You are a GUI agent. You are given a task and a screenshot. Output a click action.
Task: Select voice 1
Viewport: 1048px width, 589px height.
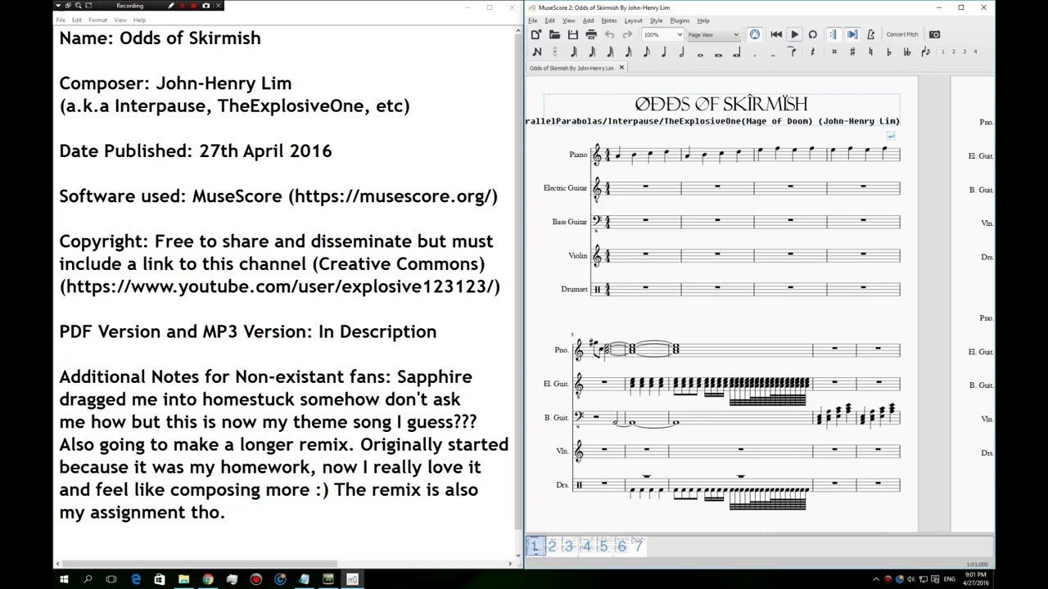pyautogui.click(x=942, y=52)
